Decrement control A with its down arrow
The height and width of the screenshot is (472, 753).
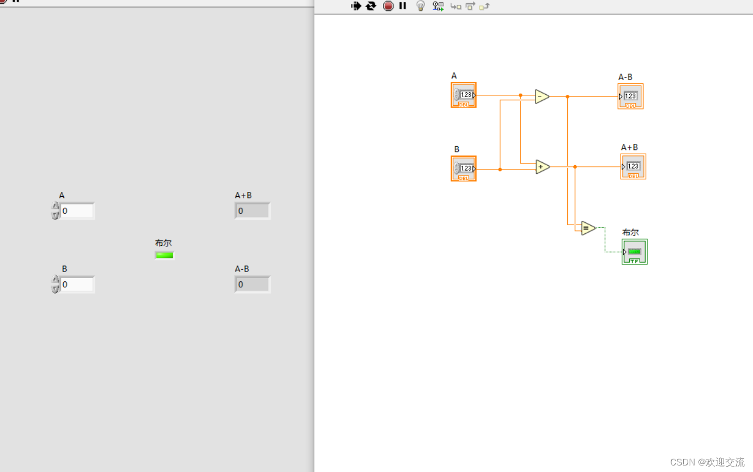point(56,215)
